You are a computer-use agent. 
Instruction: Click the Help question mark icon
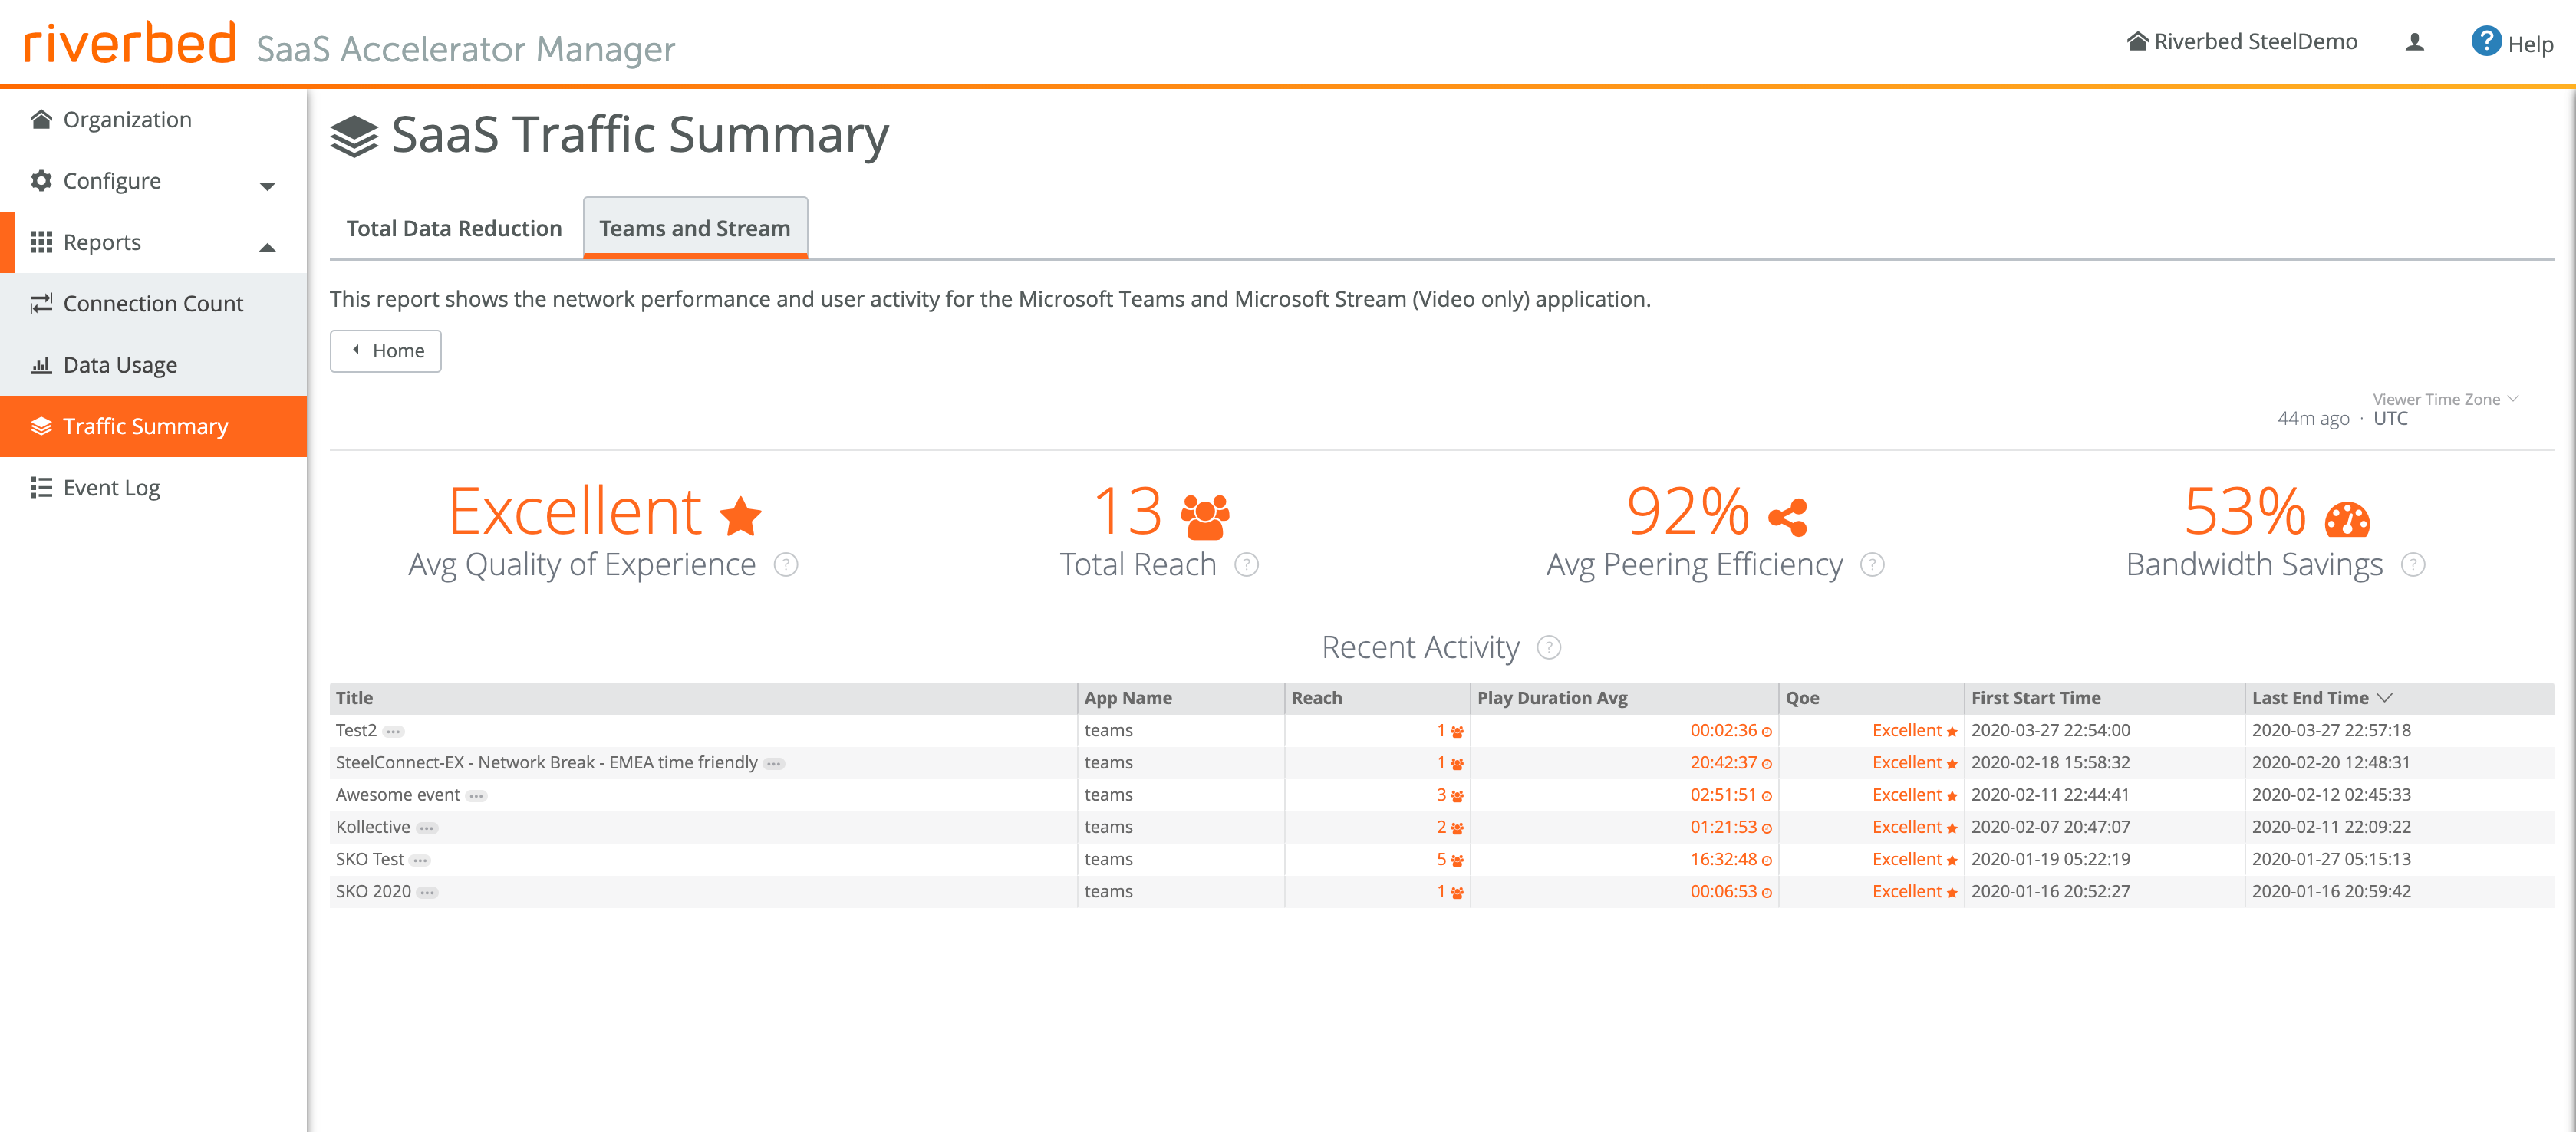[x=2485, y=42]
